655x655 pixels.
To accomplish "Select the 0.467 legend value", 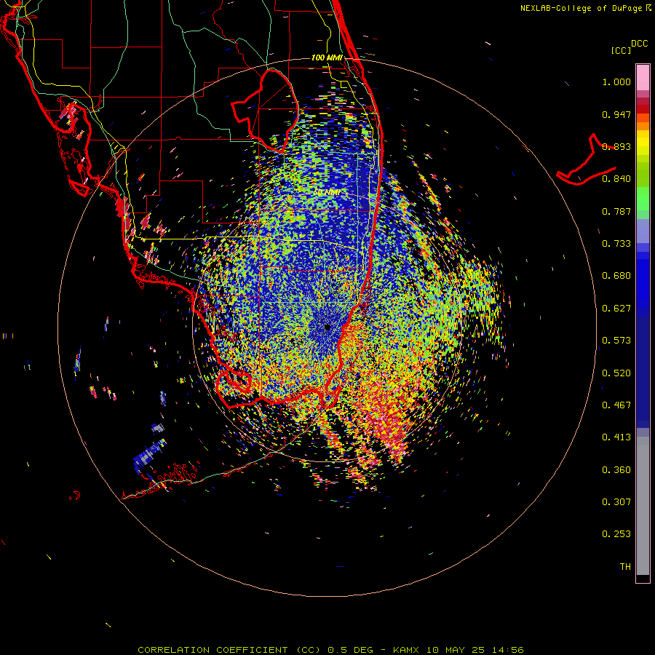I will (x=616, y=405).
